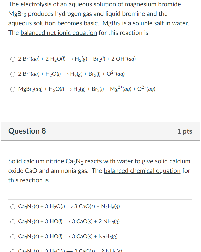Select radio for 2 Br⁻ + H₂O giving O²⁻
Screen dimensions: 201x252
[13, 74]
